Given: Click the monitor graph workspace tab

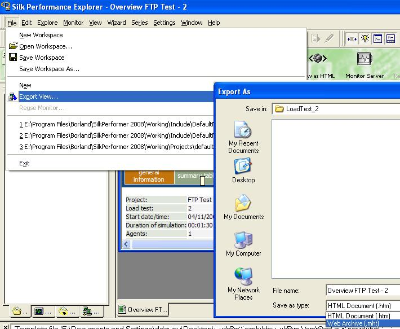Looking at the screenshot, I should point(43,311).
